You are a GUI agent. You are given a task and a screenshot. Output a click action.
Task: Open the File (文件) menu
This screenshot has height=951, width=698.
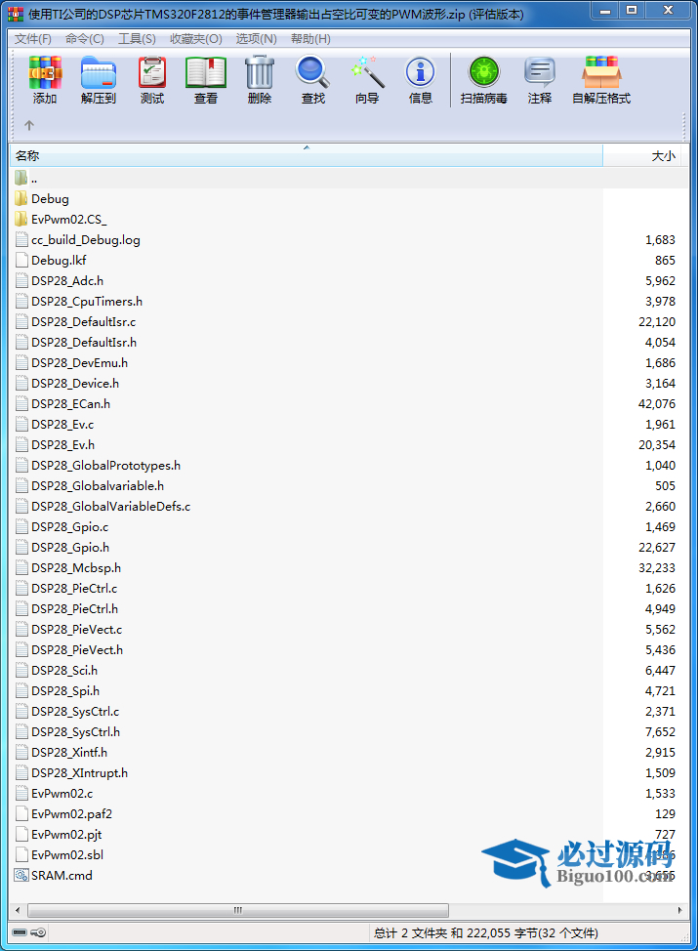coord(33,39)
